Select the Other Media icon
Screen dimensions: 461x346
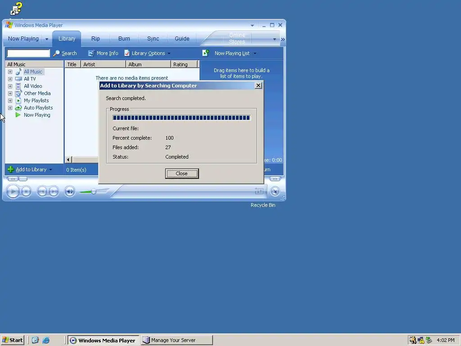click(18, 93)
